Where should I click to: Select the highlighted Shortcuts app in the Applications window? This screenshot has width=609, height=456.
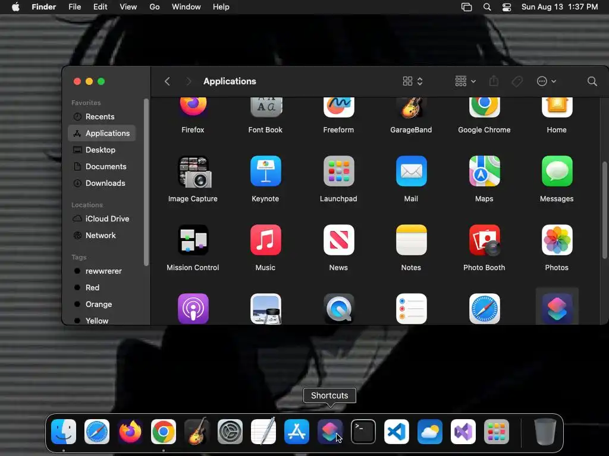[x=557, y=309]
